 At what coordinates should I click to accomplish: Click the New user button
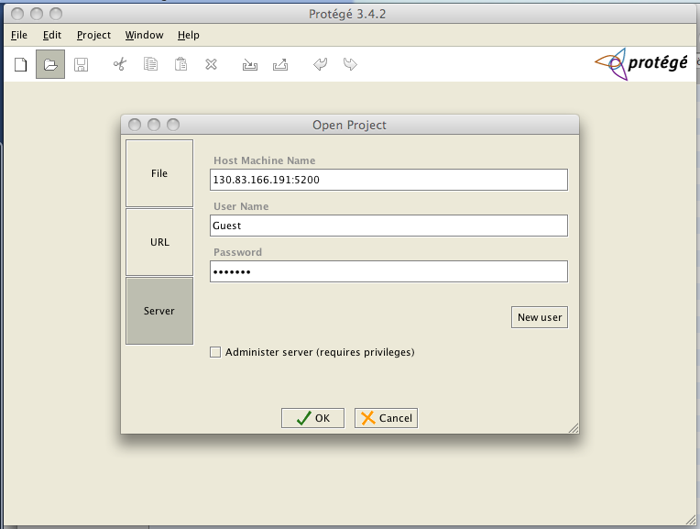click(x=540, y=317)
